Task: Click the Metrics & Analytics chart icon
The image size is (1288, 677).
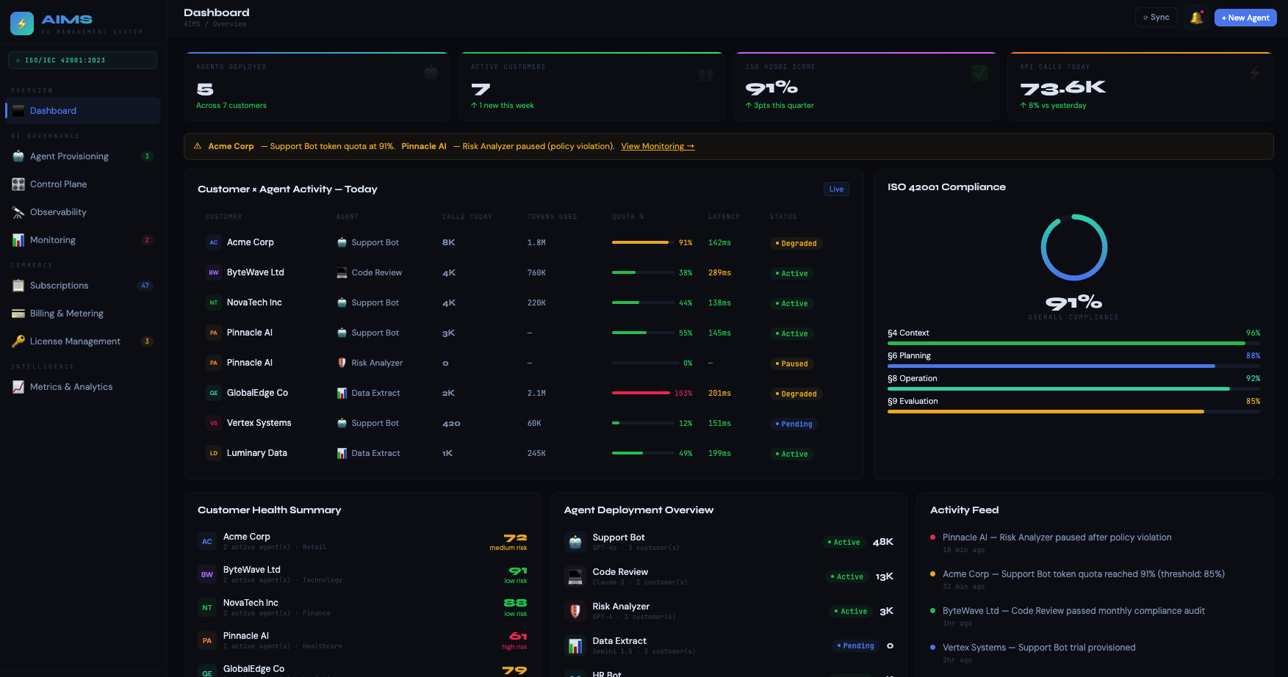Action: (x=18, y=387)
